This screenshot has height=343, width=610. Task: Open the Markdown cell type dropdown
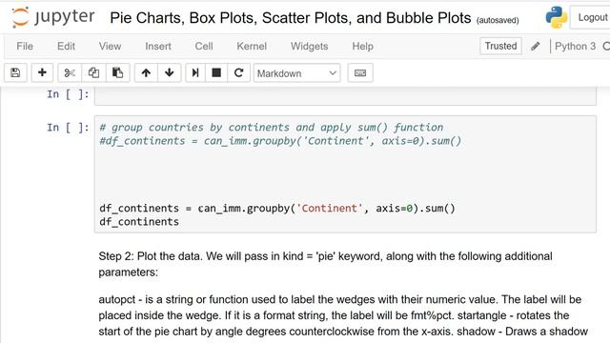[296, 73]
